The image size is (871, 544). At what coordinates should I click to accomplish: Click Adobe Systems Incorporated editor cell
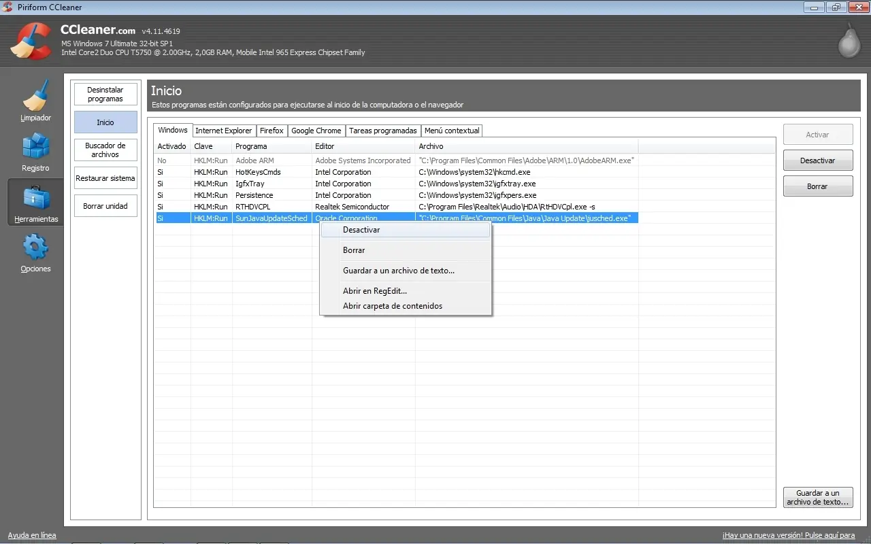click(363, 160)
